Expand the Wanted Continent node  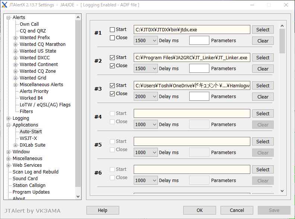tap(15, 65)
